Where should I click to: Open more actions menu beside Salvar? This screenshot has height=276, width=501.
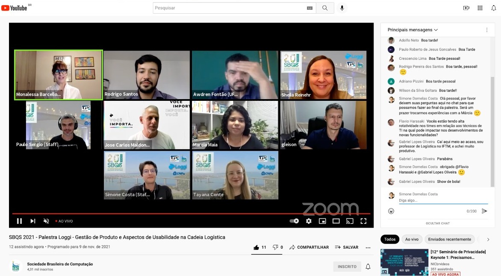[x=368, y=247]
